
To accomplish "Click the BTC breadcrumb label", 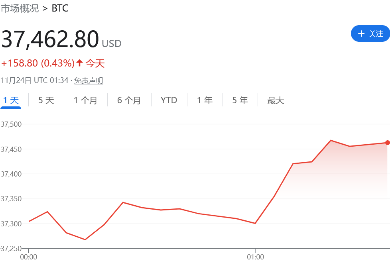I will pos(60,8).
